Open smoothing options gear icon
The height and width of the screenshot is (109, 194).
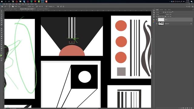(58, 7)
